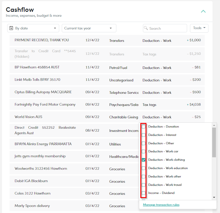This screenshot has height=213, width=220.
Task: Focus the Search input field
Action: coord(165,28)
